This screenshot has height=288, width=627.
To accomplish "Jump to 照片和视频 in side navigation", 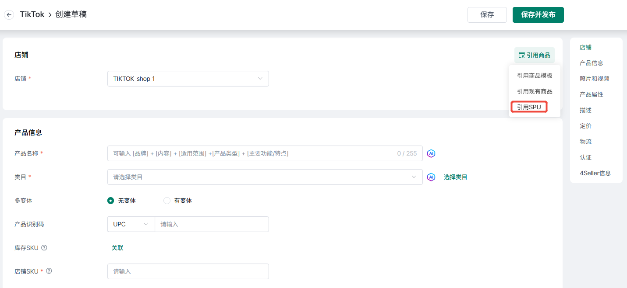I will point(595,79).
